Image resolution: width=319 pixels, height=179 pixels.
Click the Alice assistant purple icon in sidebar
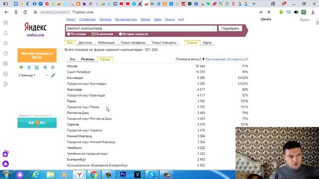[x=5, y=164]
